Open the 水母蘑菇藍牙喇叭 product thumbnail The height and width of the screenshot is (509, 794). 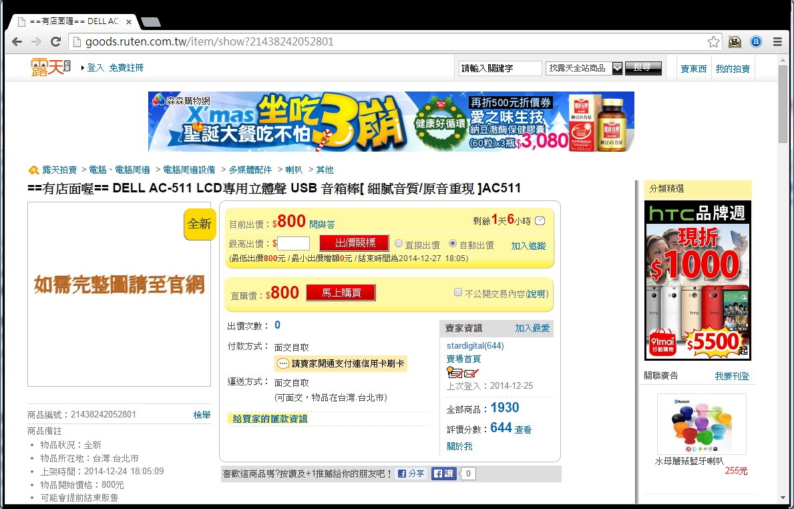pyautogui.click(x=701, y=424)
